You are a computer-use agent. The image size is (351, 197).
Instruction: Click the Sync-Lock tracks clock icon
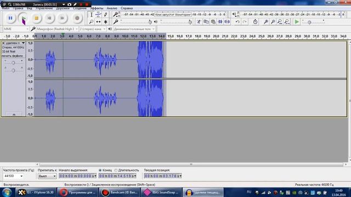[255, 22]
